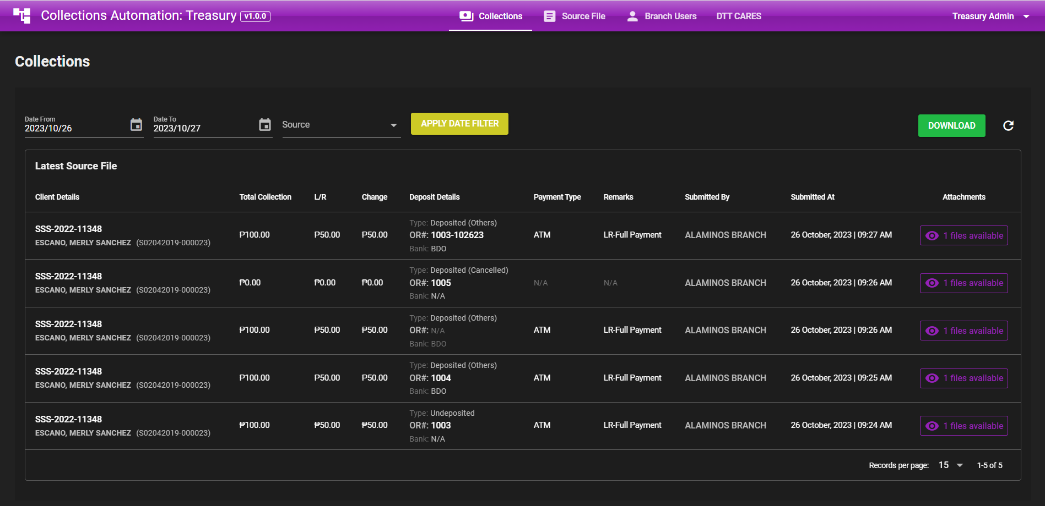Viewport: 1045px width, 506px height.
Task: View files for the undeposited OR# 1003 row
Action: point(963,426)
